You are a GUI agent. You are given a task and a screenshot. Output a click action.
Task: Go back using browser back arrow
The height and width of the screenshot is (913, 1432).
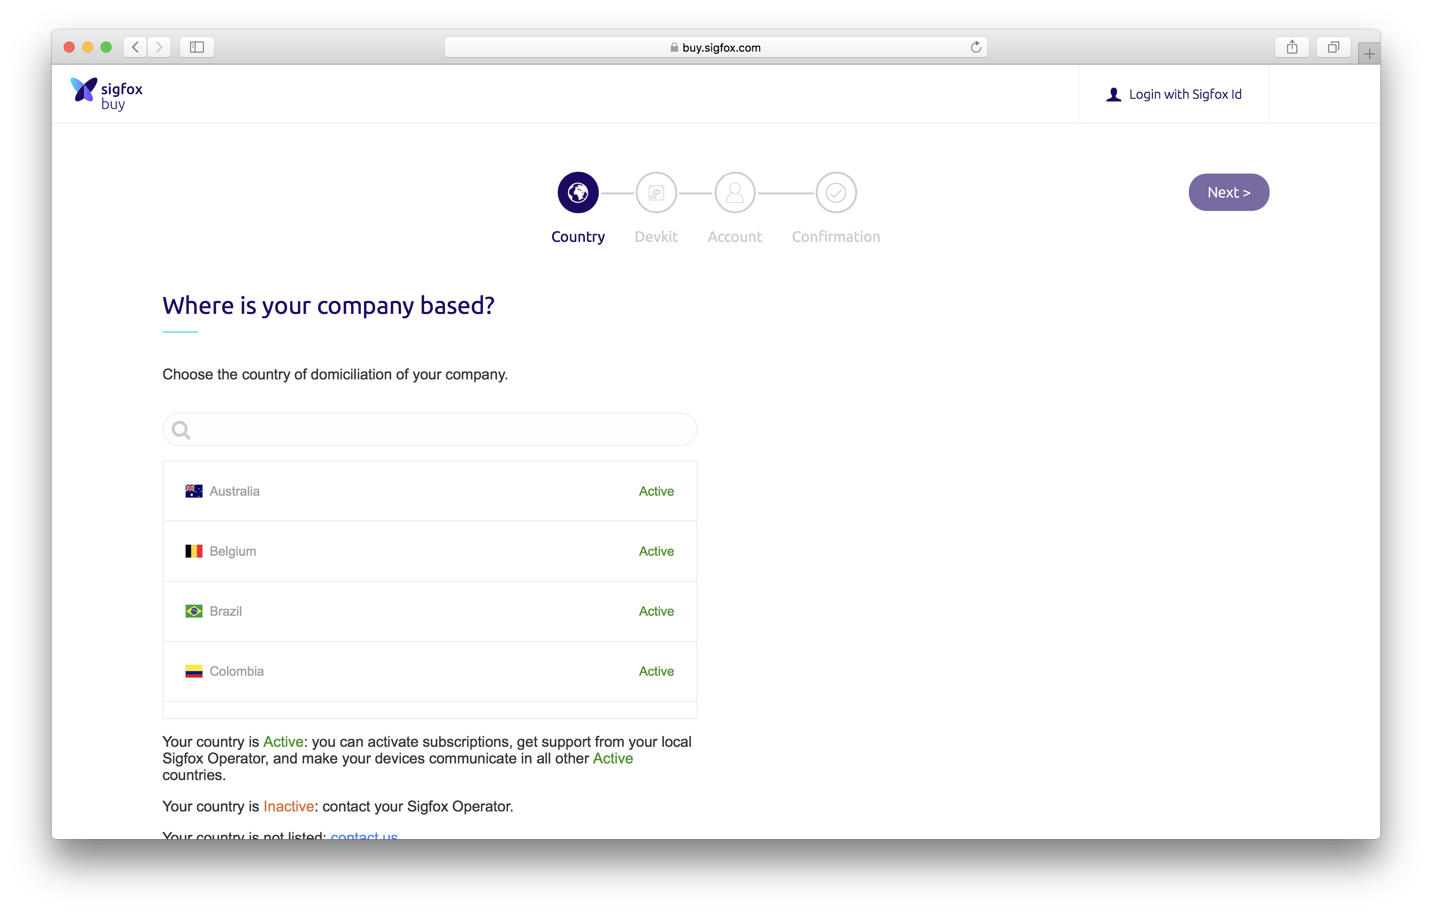pos(136,47)
